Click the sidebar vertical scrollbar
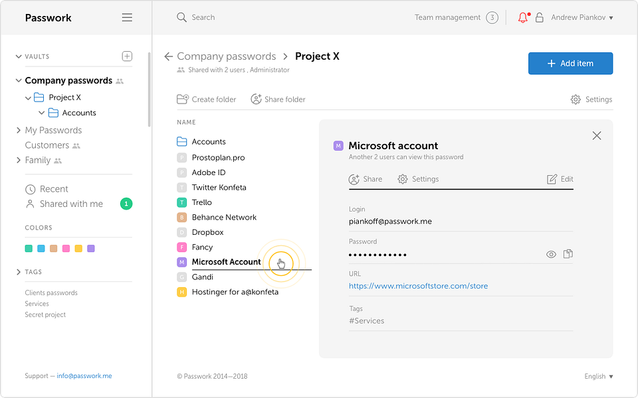Viewport: 638px width, 398px height. (150, 90)
